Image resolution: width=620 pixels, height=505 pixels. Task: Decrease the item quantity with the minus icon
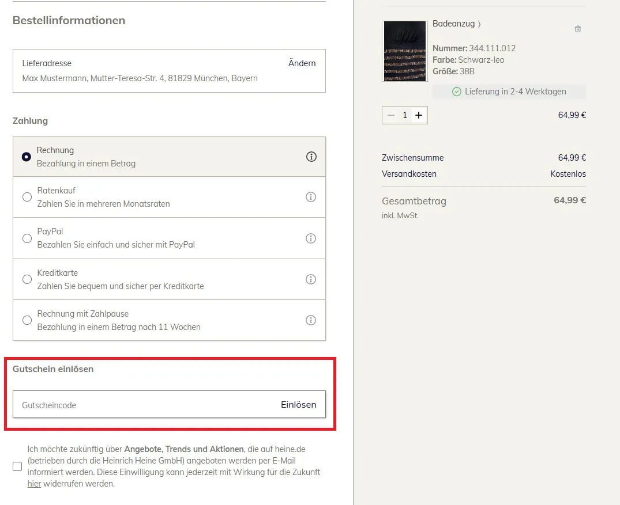[x=390, y=115]
